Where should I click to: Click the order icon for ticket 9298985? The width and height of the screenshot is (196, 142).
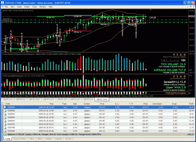(x=5, y=111)
